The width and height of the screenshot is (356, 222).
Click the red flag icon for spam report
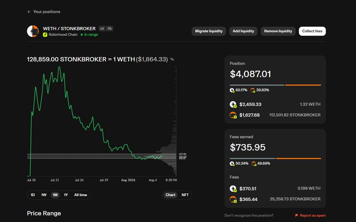(x=296, y=215)
